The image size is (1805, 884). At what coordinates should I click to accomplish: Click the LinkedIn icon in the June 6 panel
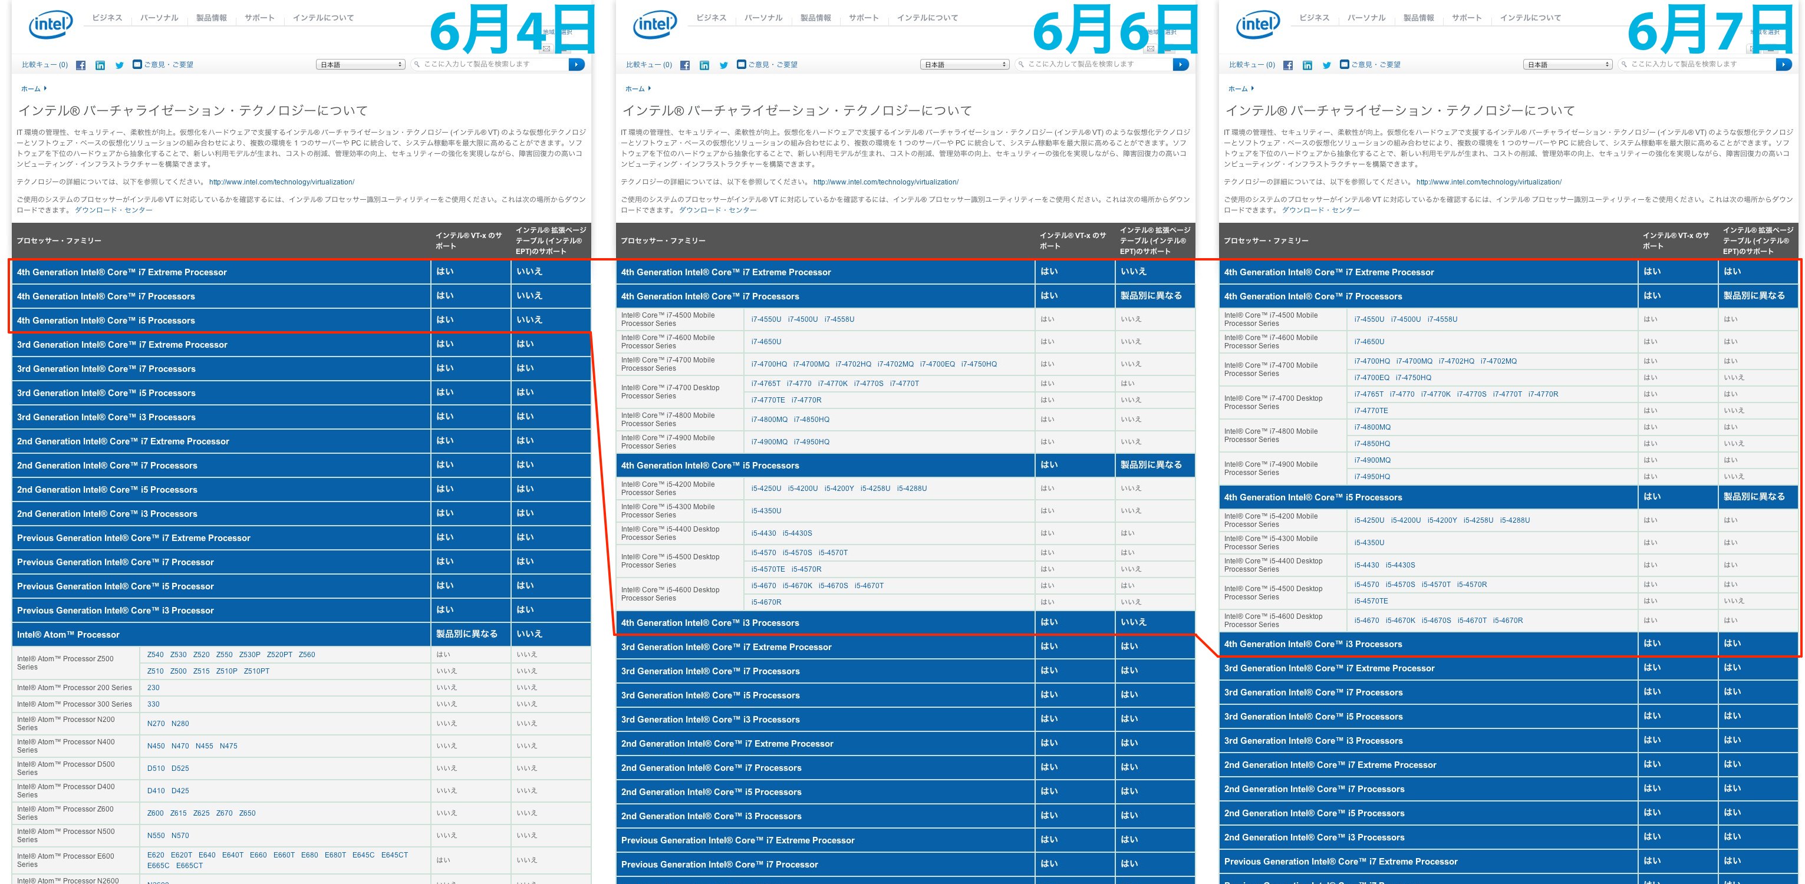(704, 65)
